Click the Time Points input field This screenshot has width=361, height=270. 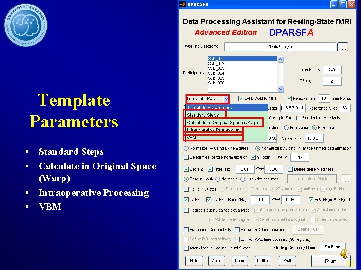point(332,70)
